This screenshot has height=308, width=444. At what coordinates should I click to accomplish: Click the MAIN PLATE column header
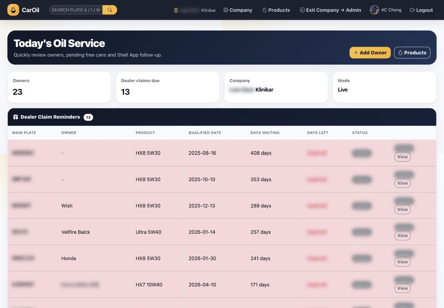(24, 133)
